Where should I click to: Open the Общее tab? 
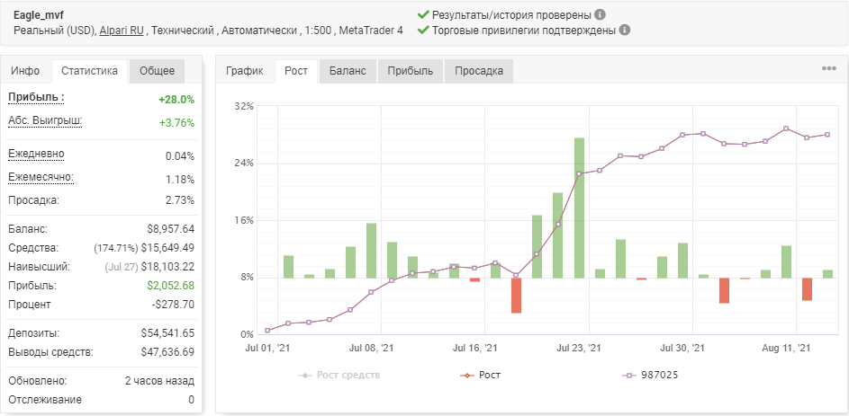point(157,71)
